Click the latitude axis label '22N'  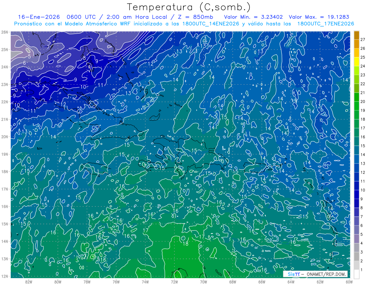click(x=4, y=102)
